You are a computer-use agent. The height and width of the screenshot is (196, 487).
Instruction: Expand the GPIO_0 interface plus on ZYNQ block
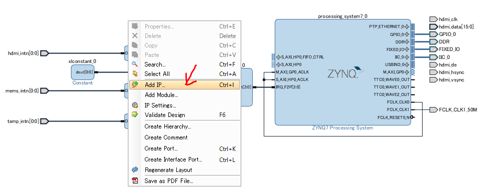(x=407, y=34)
